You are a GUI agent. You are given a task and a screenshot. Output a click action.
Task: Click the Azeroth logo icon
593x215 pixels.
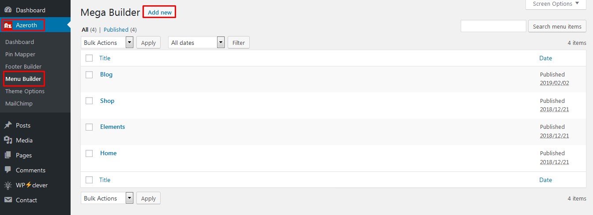pyautogui.click(x=8, y=26)
